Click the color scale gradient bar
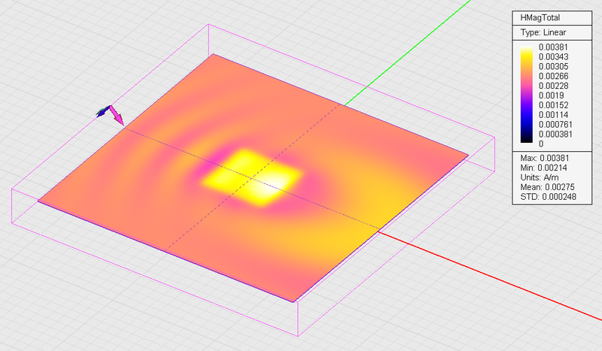Image resolution: width=602 pixels, height=351 pixels. 526,95
